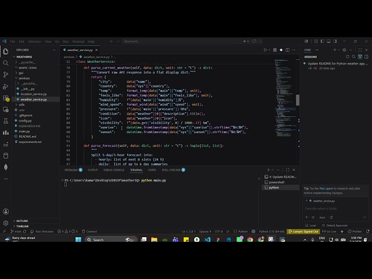Maximize the terminal panel size
372x279 pixels.
(x=288, y=170)
